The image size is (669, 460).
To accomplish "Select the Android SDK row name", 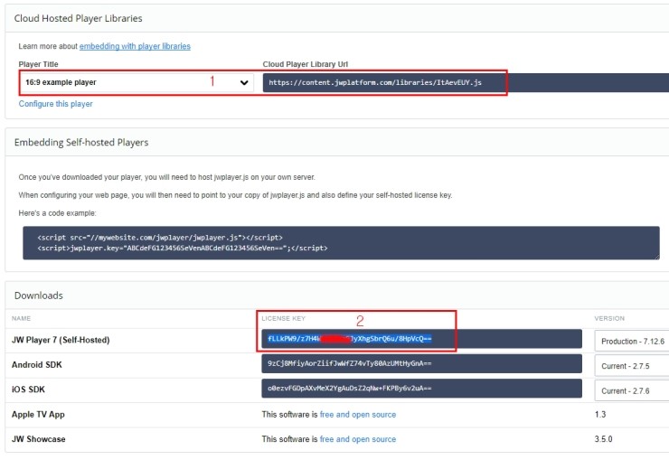I will pos(37,364).
